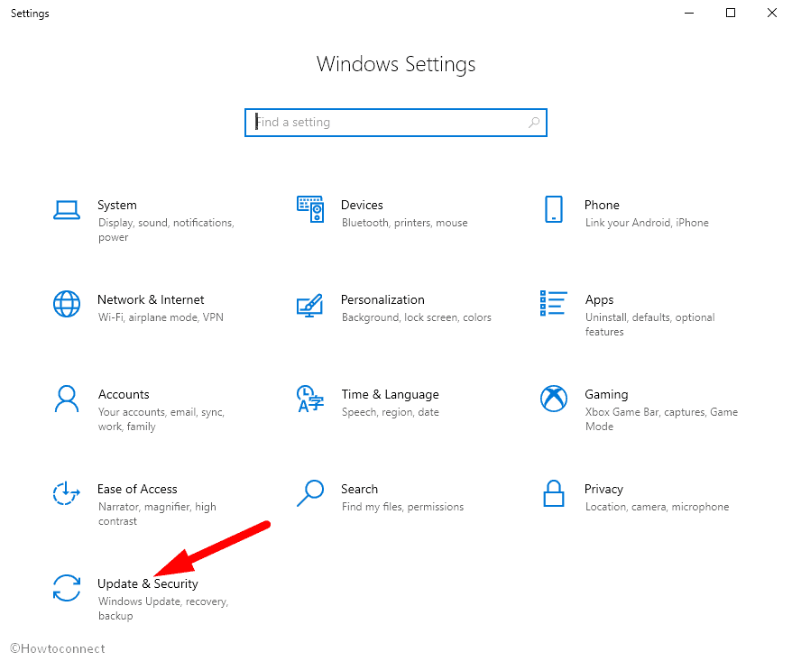Open Search category heading
Image resolution: width=792 pixels, height=661 pixels.
[x=360, y=490]
